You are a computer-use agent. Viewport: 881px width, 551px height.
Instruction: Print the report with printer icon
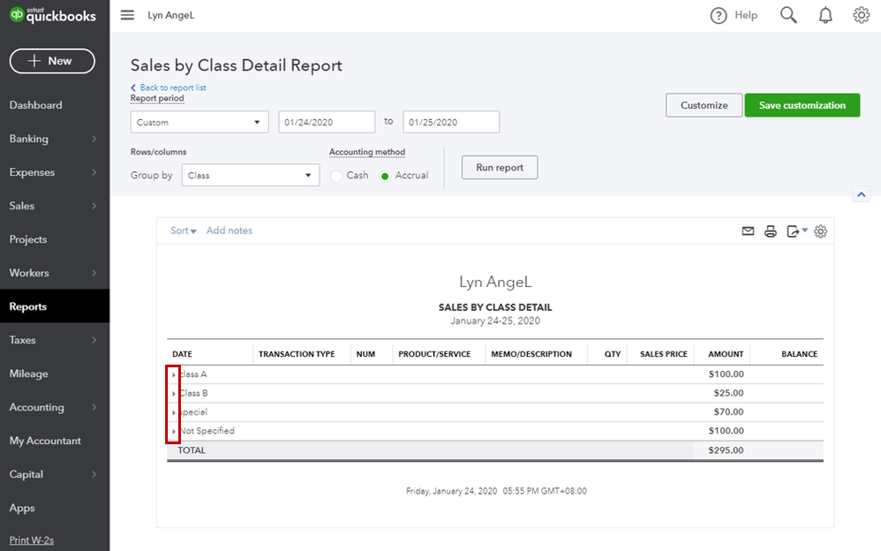[771, 231]
